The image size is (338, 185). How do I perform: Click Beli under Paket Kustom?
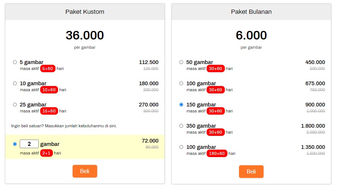(85, 171)
